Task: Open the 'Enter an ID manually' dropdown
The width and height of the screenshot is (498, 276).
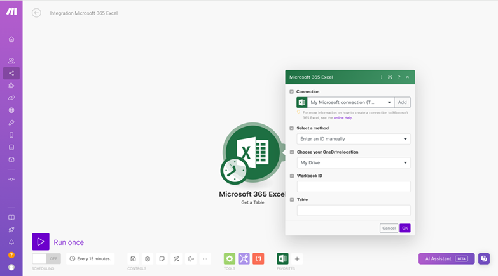Action: tap(354, 139)
